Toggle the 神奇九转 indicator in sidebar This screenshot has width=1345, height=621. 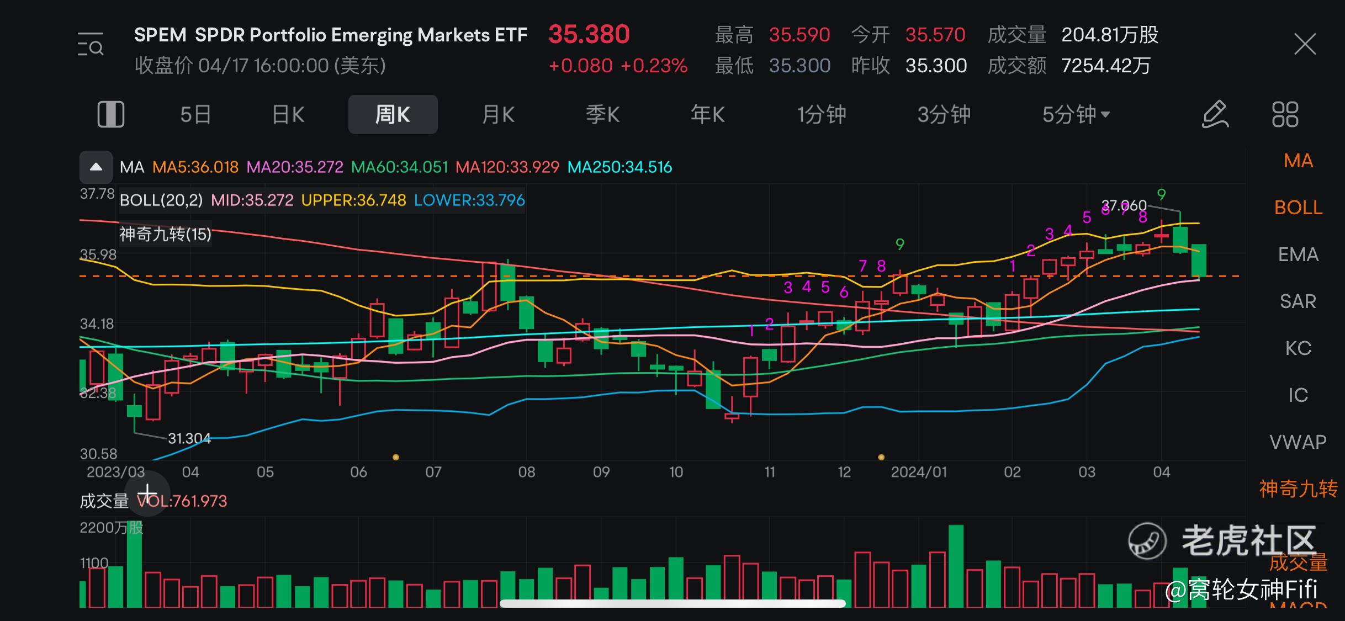pyautogui.click(x=1298, y=489)
